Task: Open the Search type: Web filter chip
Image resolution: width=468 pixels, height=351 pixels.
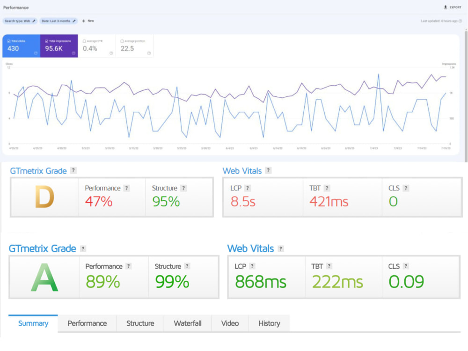Action: tap(20, 21)
